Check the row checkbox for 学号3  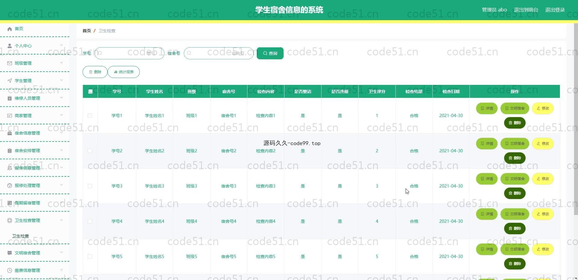click(90, 186)
